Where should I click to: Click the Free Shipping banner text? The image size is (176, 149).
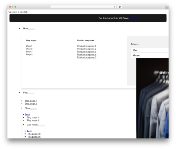[113, 18]
